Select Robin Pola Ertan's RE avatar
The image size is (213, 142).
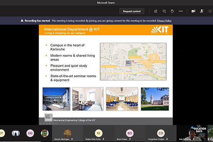coord(99,133)
